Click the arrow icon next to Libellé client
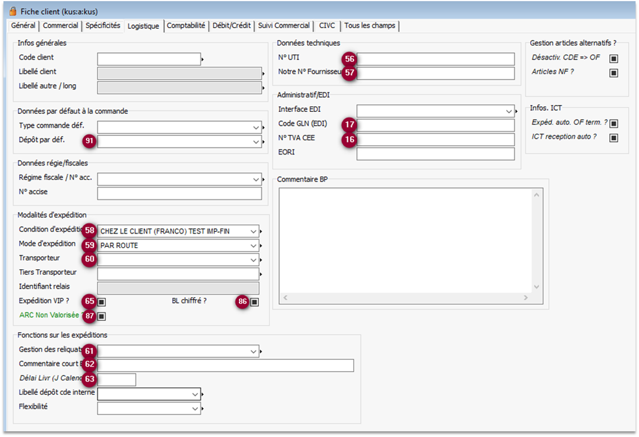 tap(263, 73)
